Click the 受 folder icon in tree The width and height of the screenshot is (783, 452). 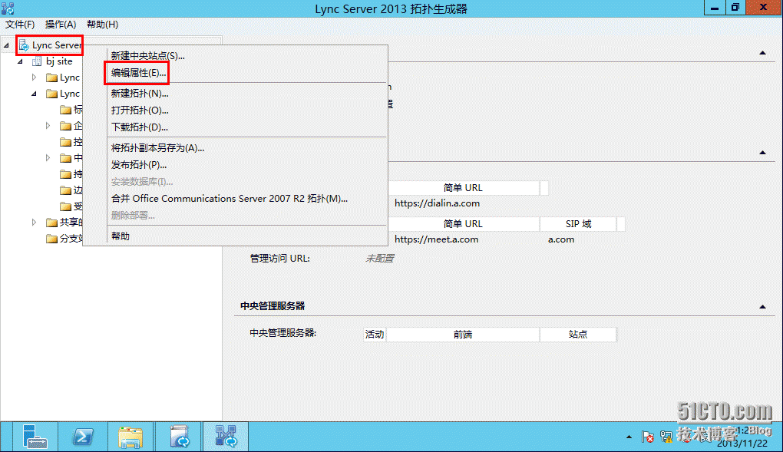tap(65, 206)
